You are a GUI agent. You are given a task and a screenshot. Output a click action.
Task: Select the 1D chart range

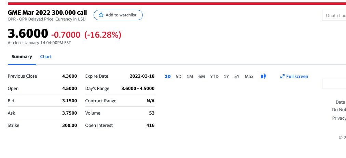tap(168, 77)
